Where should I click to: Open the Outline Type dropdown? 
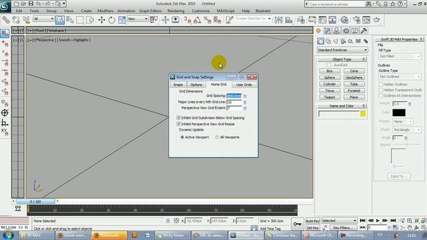tap(400, 77)
